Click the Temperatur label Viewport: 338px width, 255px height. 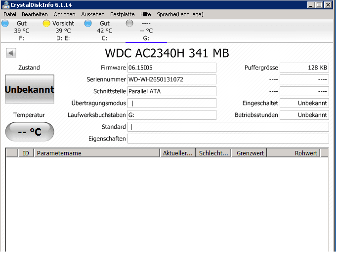[29, 115]
